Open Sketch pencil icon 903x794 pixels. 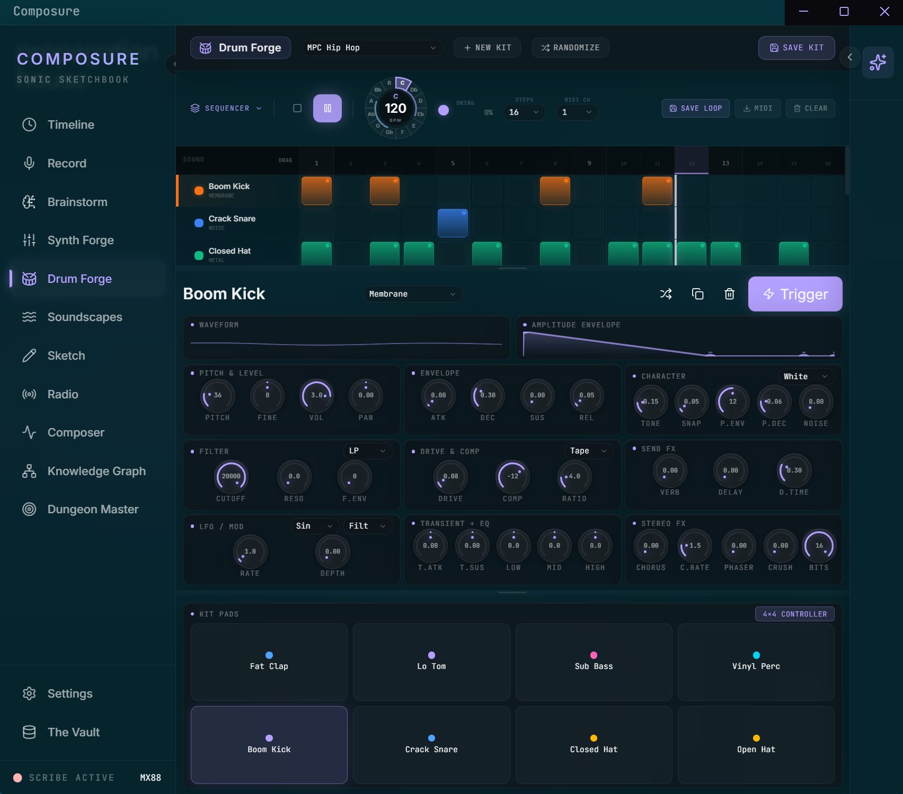(29, 355)
